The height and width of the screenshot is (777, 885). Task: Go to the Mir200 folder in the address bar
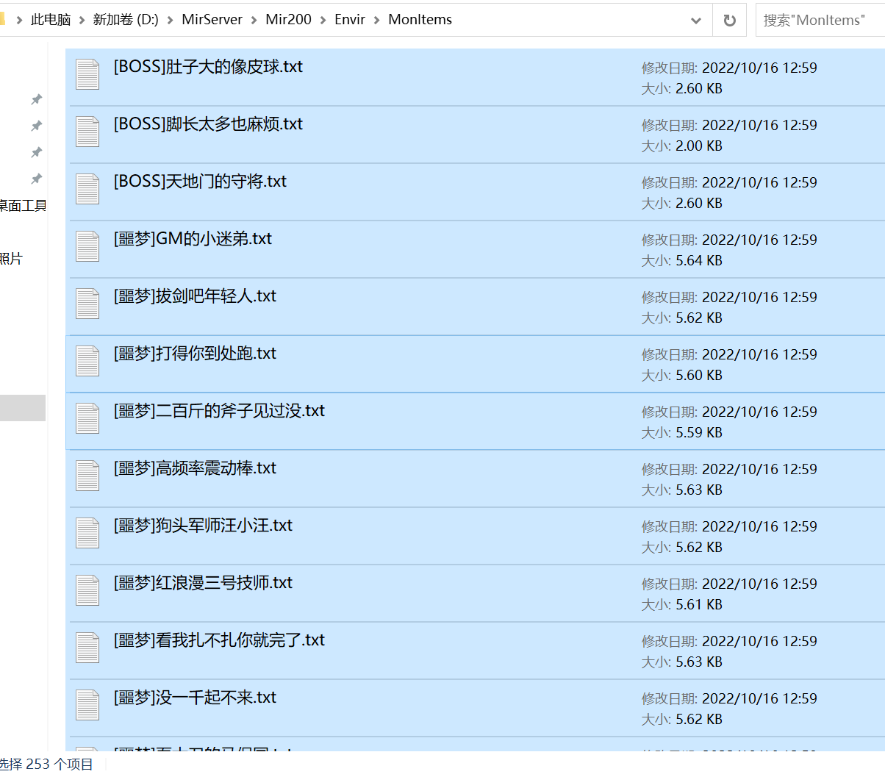coord(288,20)
